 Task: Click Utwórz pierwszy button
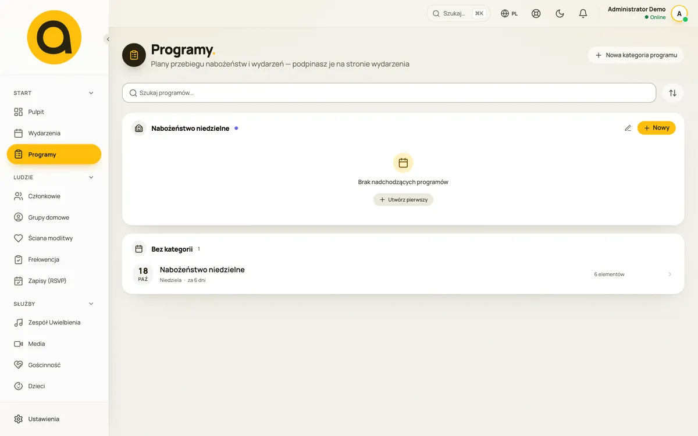[x=403, y=199]
